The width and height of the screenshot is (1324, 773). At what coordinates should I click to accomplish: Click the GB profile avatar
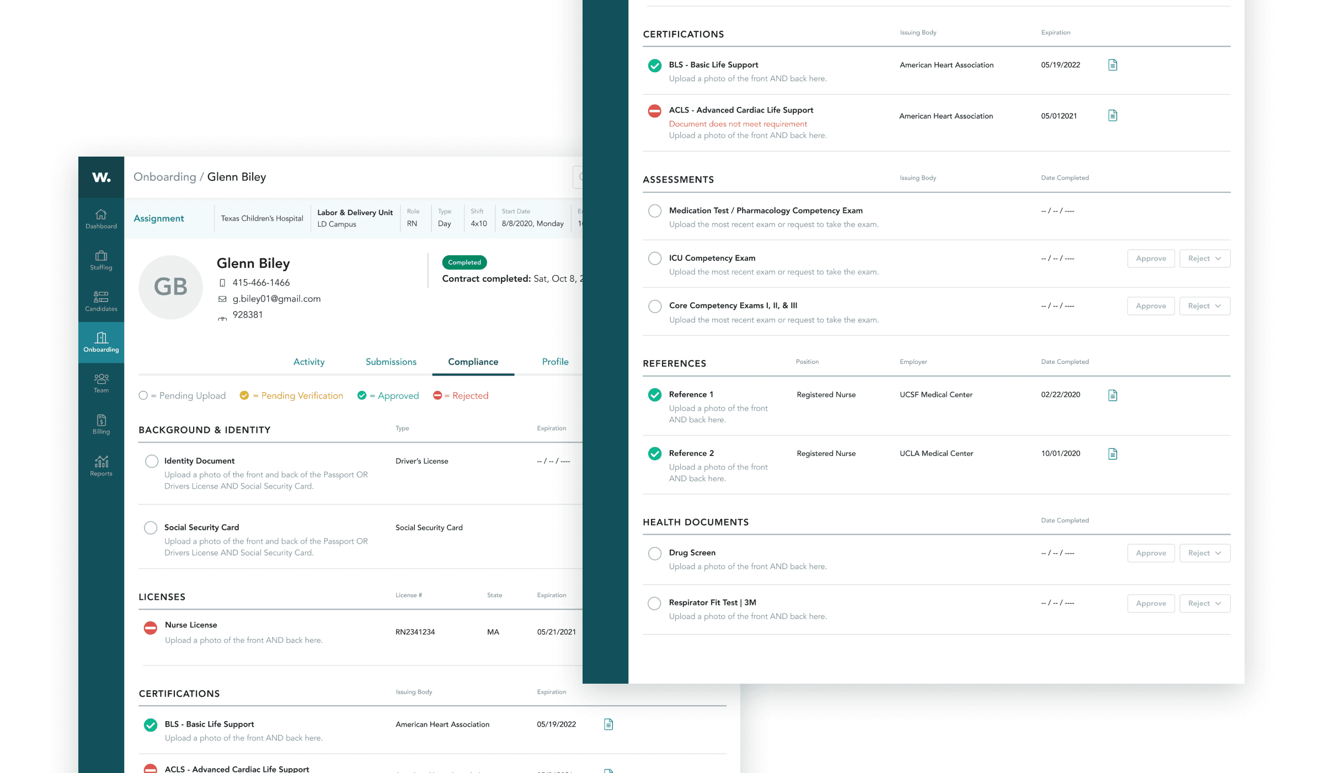point(170,287)
